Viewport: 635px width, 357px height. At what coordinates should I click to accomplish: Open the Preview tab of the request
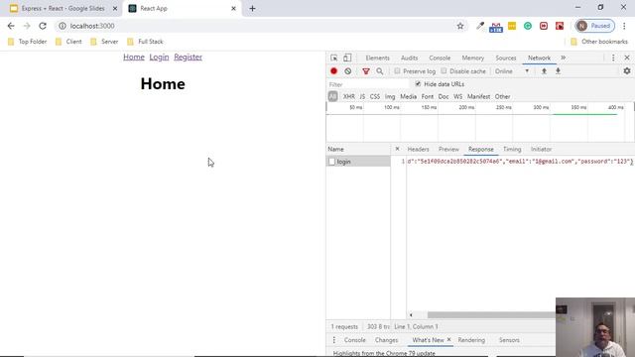click(x=448, y=149)
